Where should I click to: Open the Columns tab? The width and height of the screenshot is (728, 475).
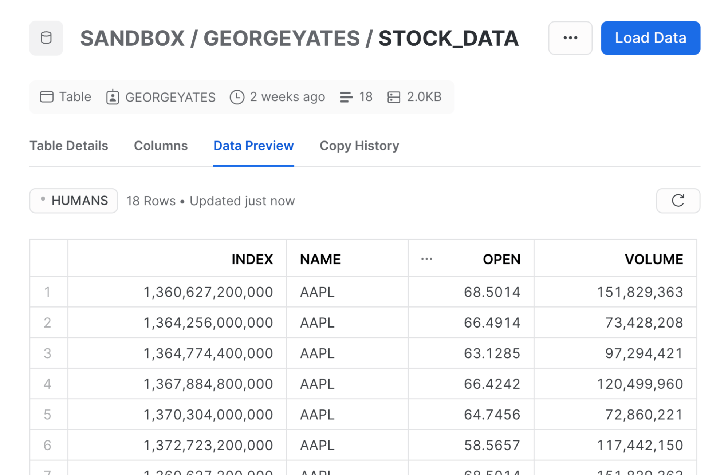pyautogui.click(x=161, y=146)
